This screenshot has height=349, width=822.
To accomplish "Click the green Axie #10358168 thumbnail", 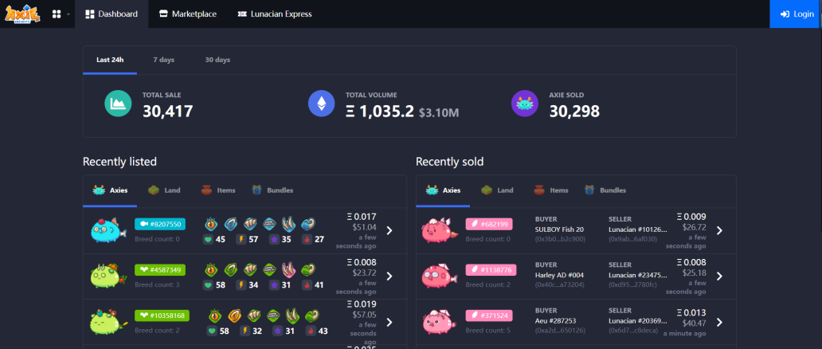I will click(x=108, y=322).
